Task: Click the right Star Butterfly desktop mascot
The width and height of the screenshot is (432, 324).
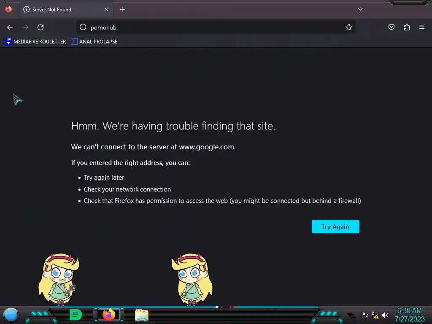Action: [192, 280]
